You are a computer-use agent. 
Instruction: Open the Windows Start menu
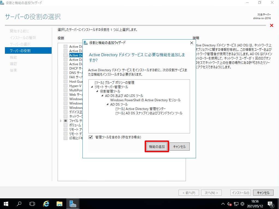6,204
